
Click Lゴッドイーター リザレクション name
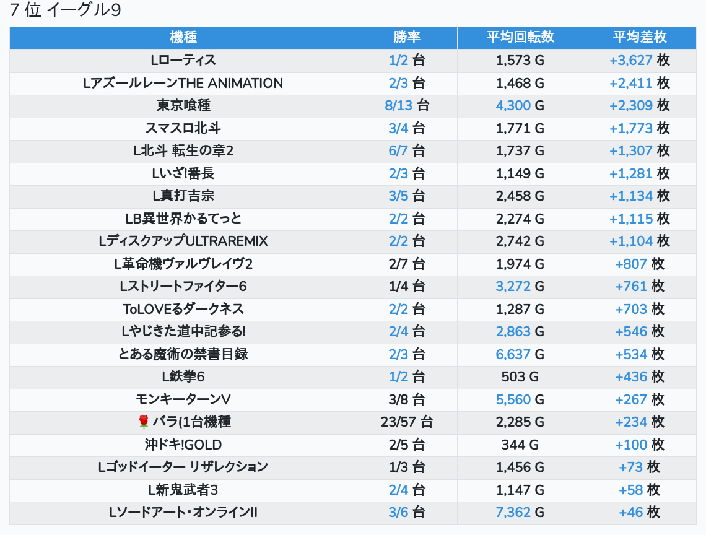click(183, 468)
